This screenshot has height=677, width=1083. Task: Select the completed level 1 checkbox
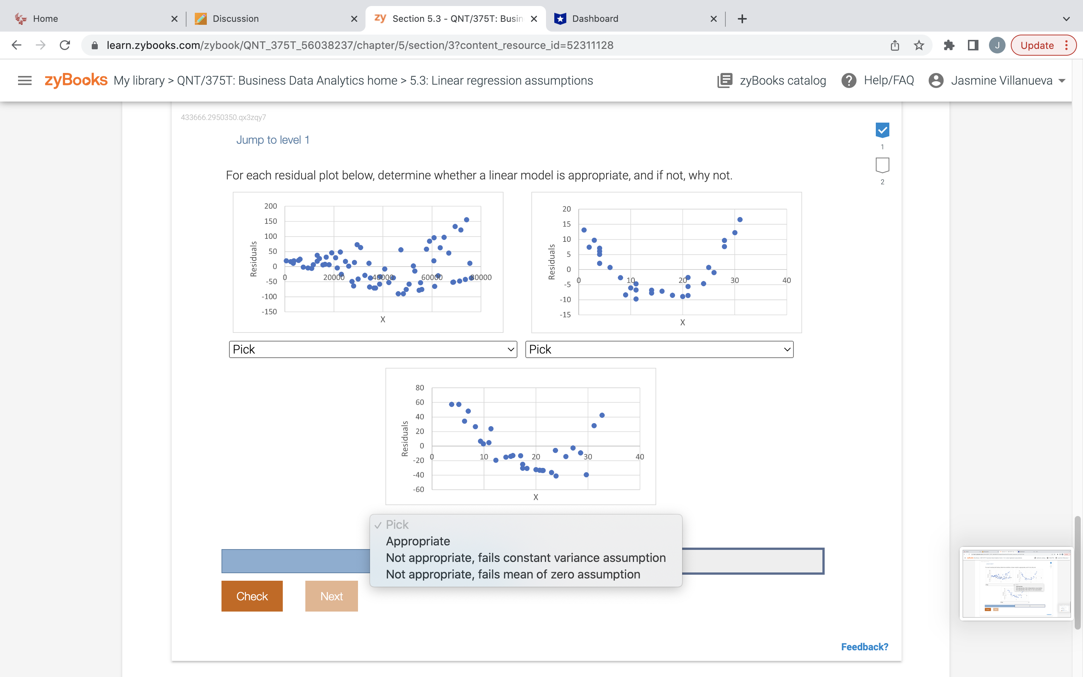pyautogui.click(x=882, y=130)
